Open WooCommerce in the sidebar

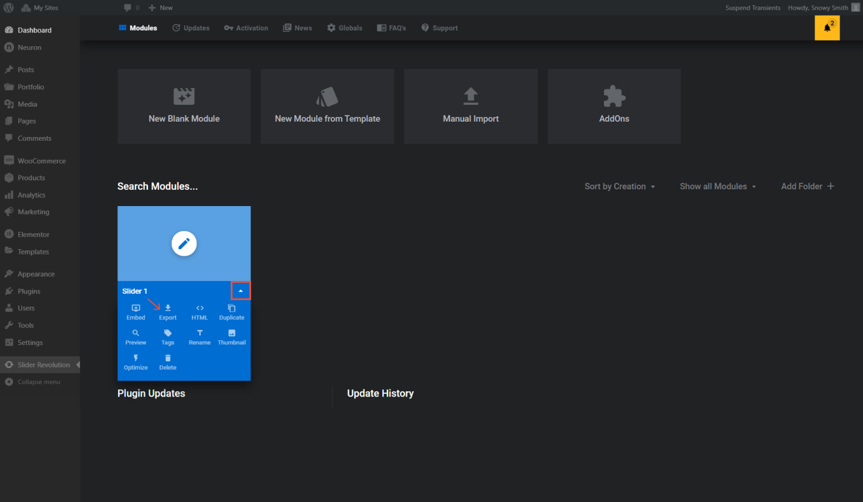point(40,161)
